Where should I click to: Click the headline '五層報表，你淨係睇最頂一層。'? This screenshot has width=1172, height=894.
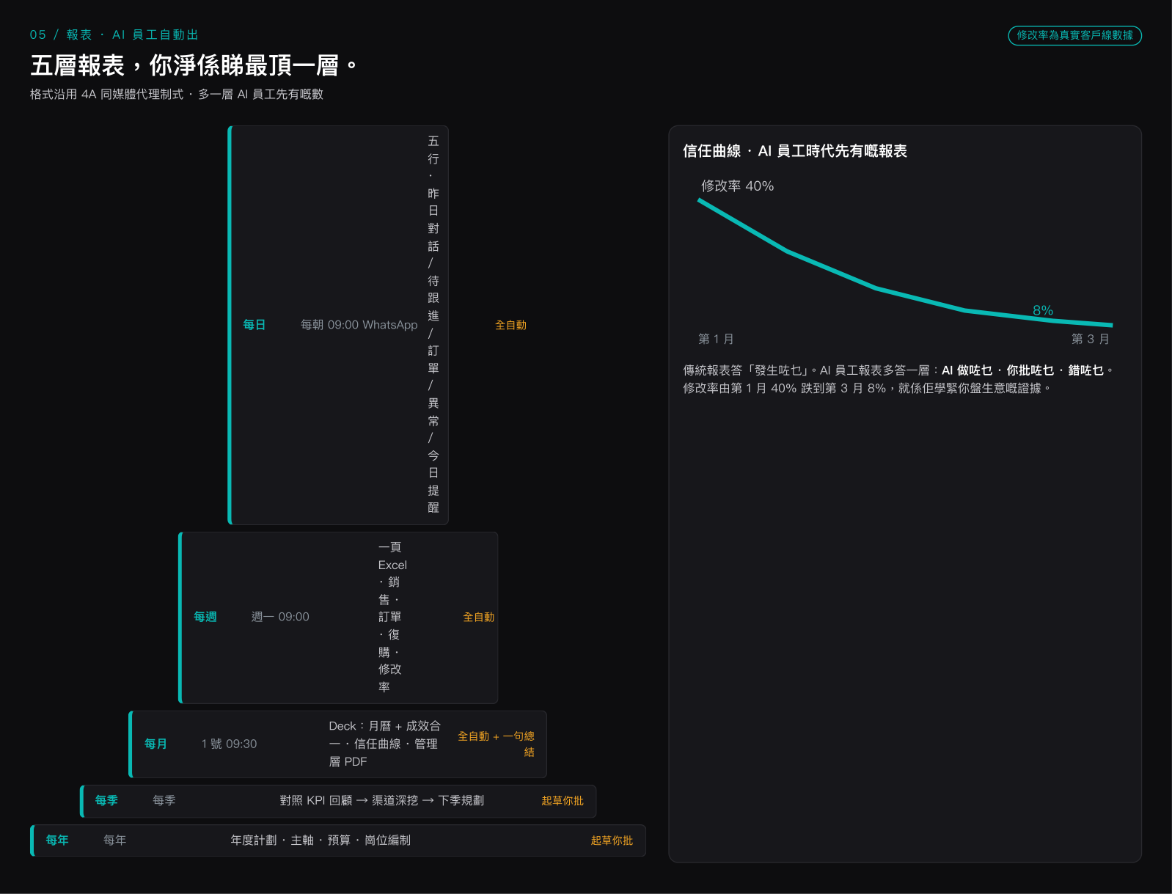[194, 65]
